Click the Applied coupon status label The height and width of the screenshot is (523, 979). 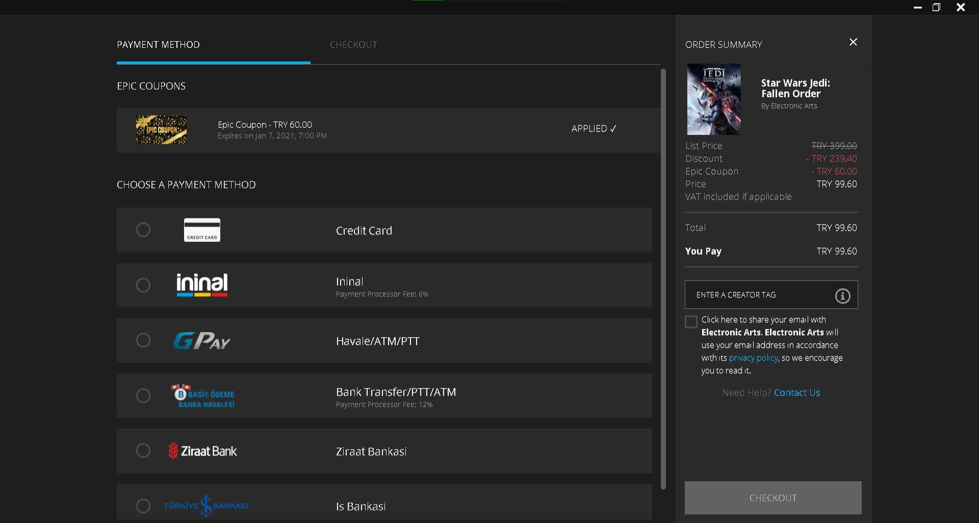pos(594,129)
